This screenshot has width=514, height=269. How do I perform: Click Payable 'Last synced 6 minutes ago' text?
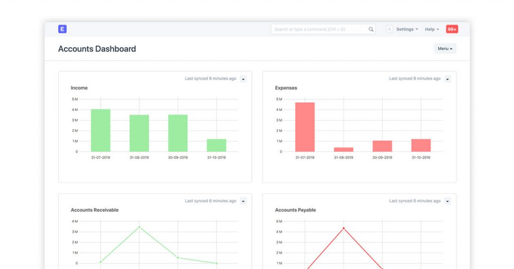415,201
